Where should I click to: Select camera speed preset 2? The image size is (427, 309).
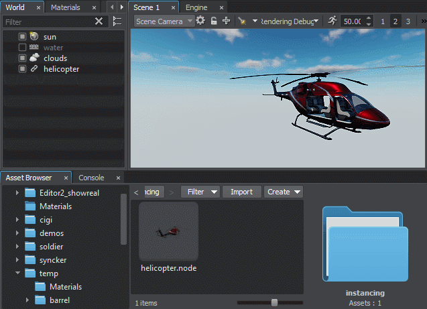tap(395, 21)
